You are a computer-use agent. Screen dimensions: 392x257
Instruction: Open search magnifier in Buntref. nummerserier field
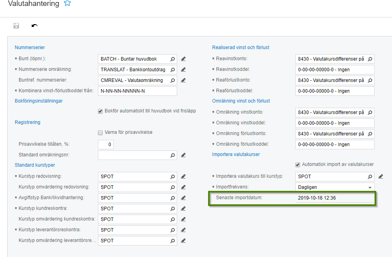(x=172, y=80)
